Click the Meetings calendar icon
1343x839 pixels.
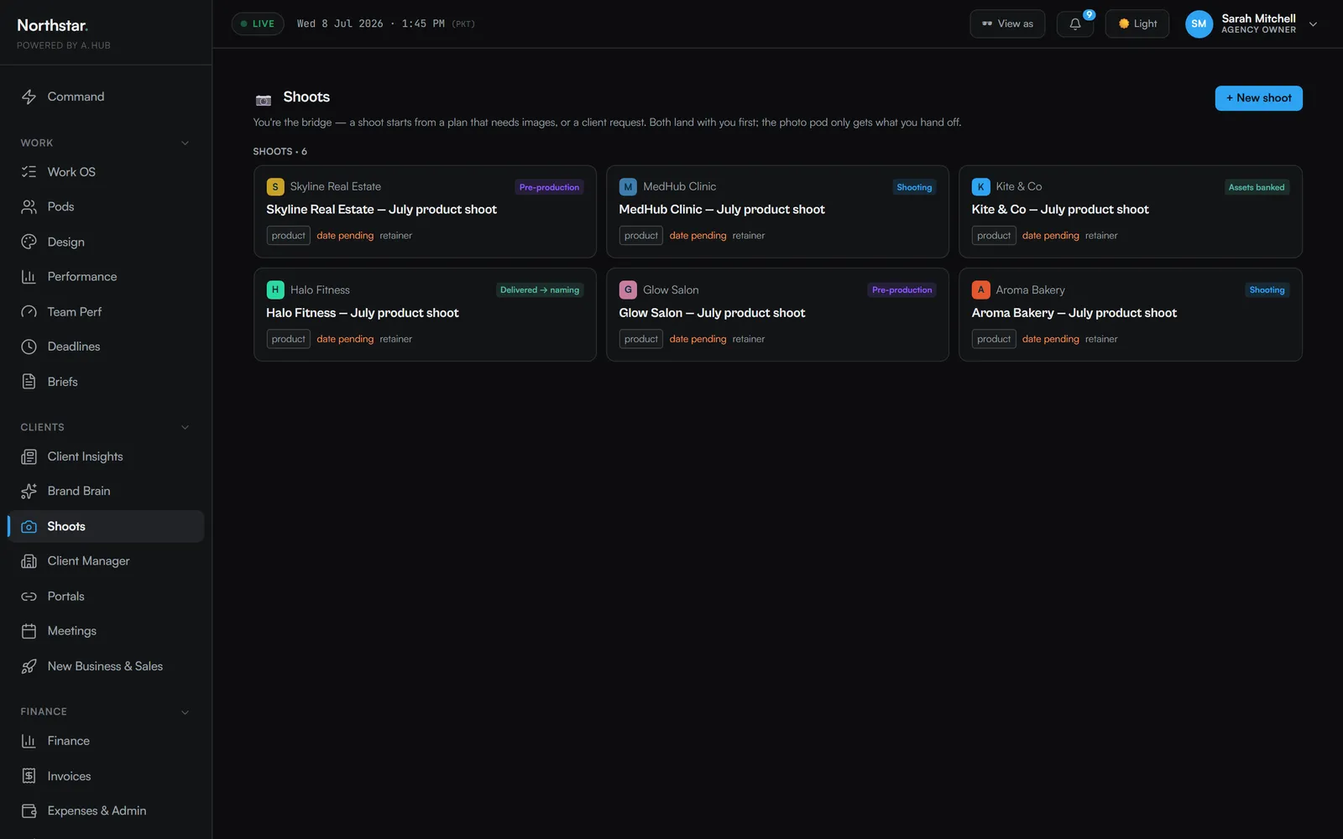point(29,631)
